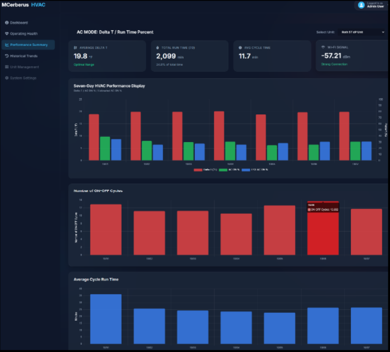Click the Wi-Fi icon on Wi-Fi Signal card
Viewport: 390px width, 352px height.
(323, 47)
